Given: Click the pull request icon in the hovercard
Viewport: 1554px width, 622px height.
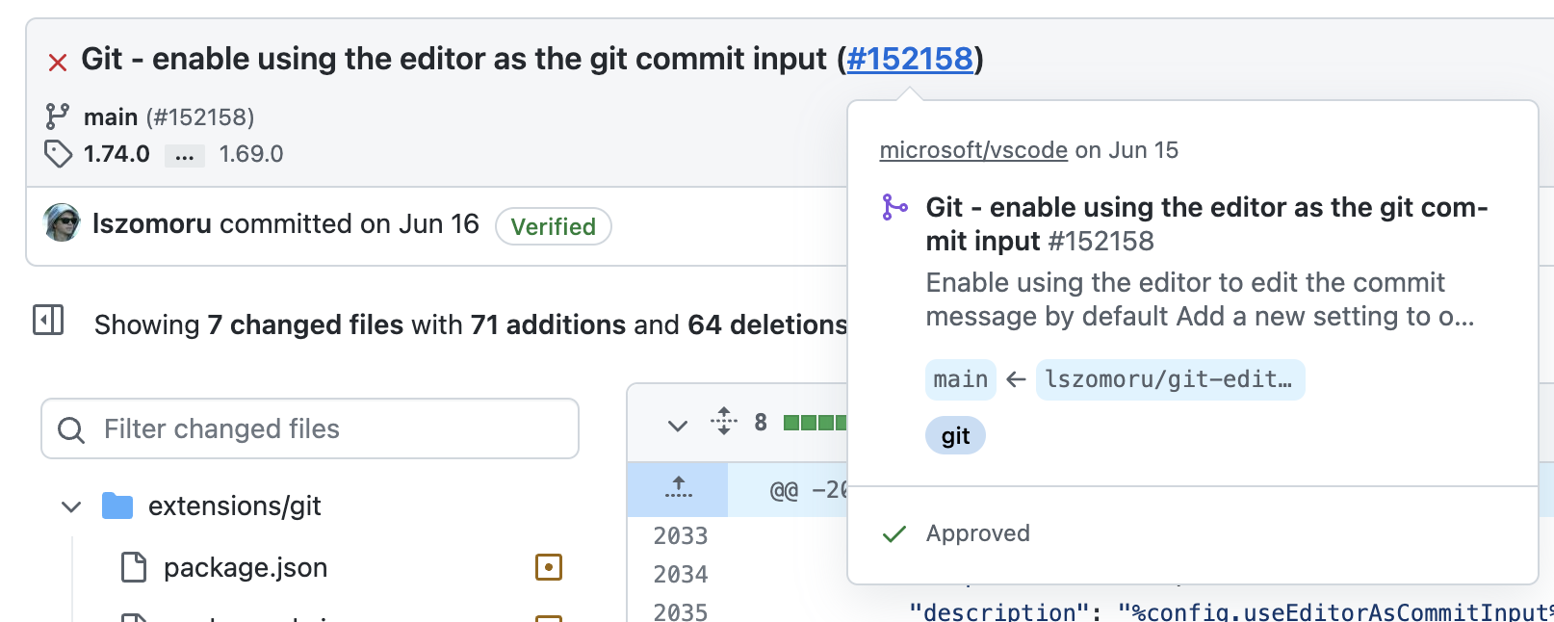Looking at the screenshot, I should [x=895, y=207].
